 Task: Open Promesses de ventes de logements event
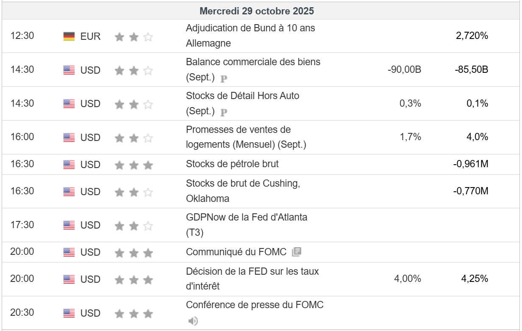click(246, 137)
